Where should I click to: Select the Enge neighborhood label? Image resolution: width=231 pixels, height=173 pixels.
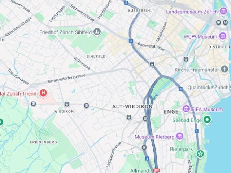(171, 111)
